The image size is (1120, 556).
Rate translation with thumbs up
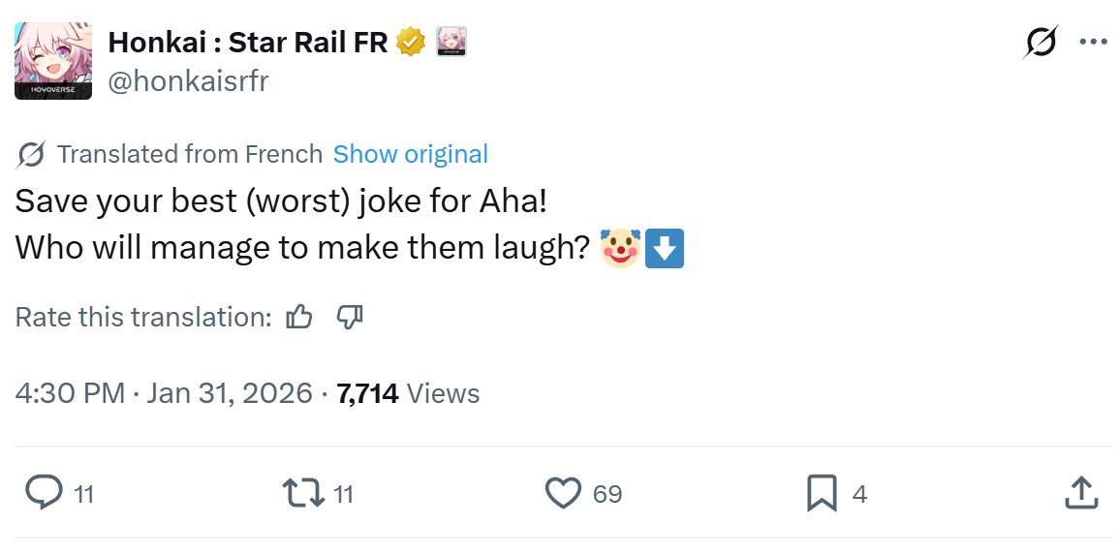[x=299, y=317]
